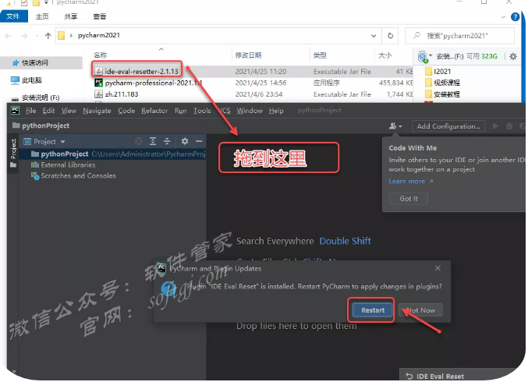Click the Explorer help question icon
Viewport: 528px width, 382px height.
click(x=515, y=17)
